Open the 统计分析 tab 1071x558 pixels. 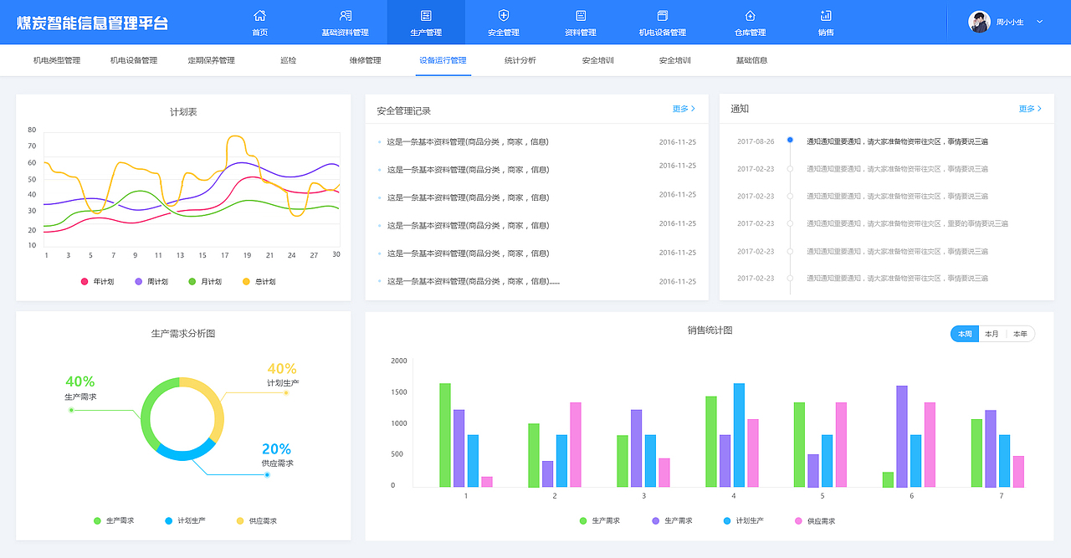[x=520, y=60]
